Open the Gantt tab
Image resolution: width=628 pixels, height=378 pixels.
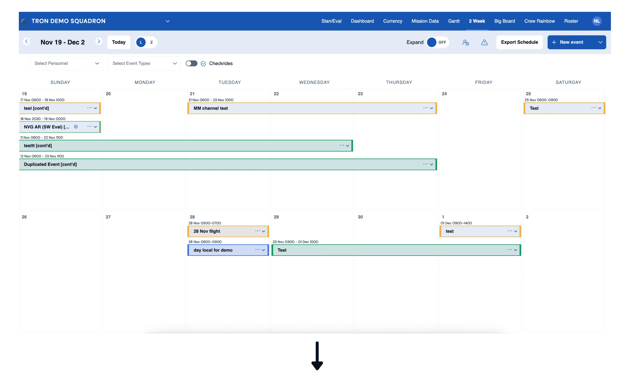click(454, 21)
